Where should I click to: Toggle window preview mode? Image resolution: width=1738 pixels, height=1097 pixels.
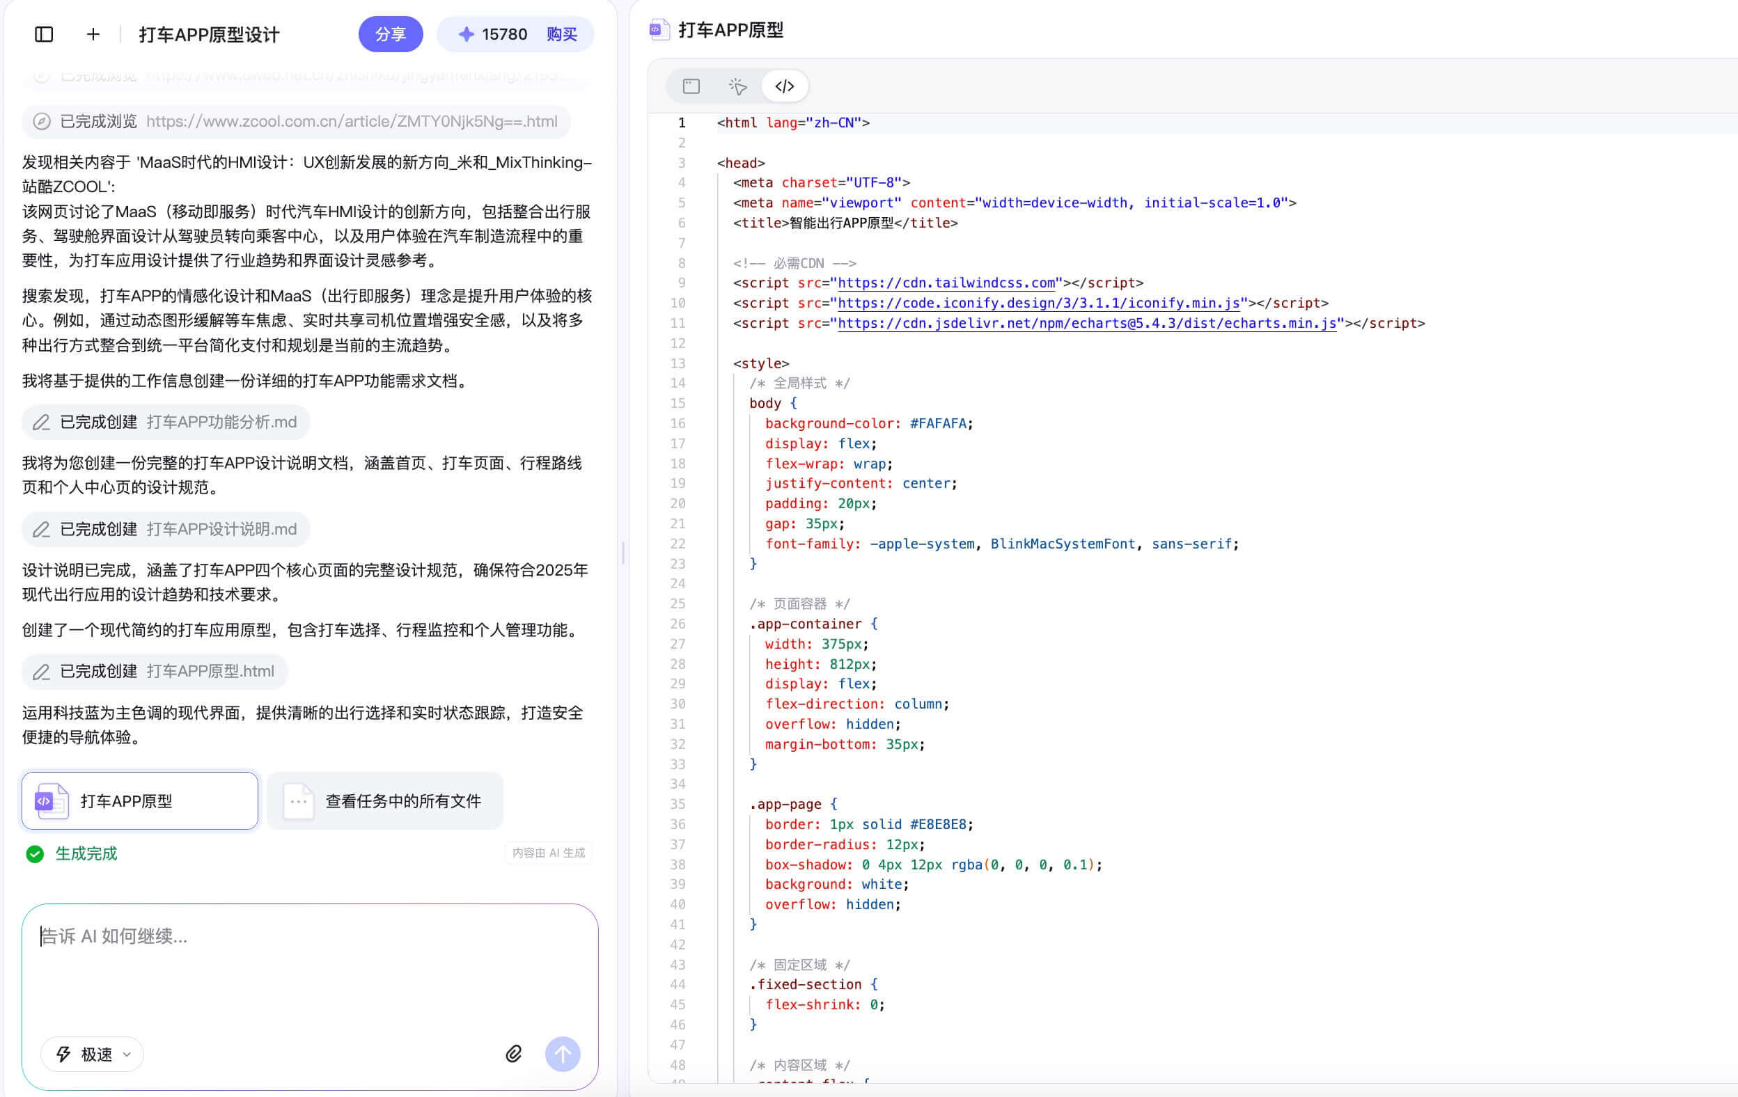691,86
